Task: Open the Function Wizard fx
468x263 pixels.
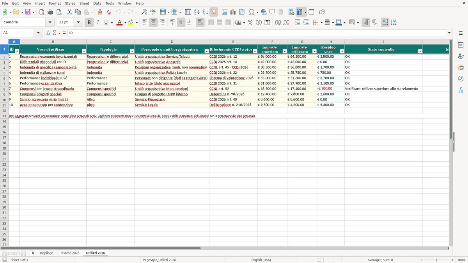Action: [x=48, y=33]
